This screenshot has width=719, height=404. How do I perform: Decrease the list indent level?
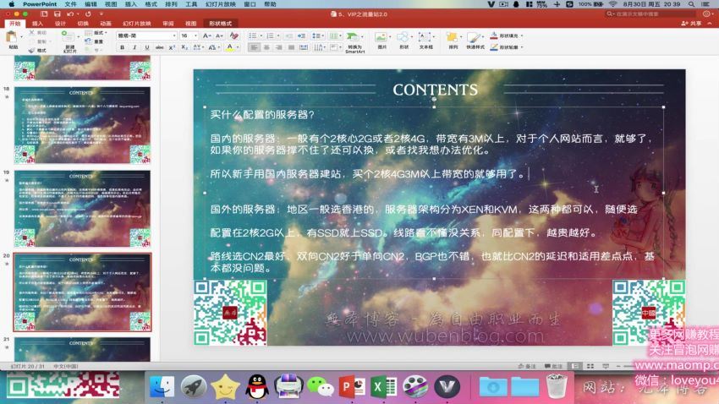[289, 35]
